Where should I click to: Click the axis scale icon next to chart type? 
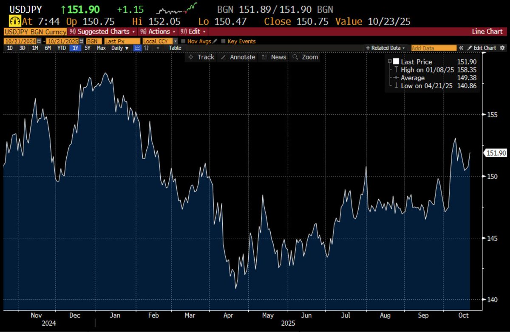[x=147, y=48]
